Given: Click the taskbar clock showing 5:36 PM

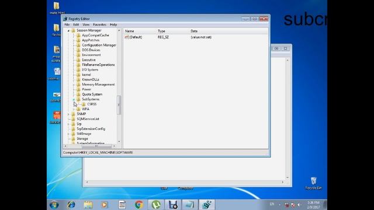Looking at the screenshot, I should 313,205.
